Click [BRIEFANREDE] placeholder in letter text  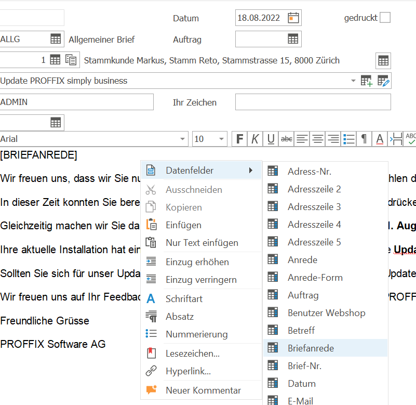pyautogui.click(x=39, y=155)
